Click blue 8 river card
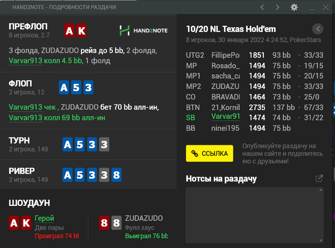 pos(116,175)
